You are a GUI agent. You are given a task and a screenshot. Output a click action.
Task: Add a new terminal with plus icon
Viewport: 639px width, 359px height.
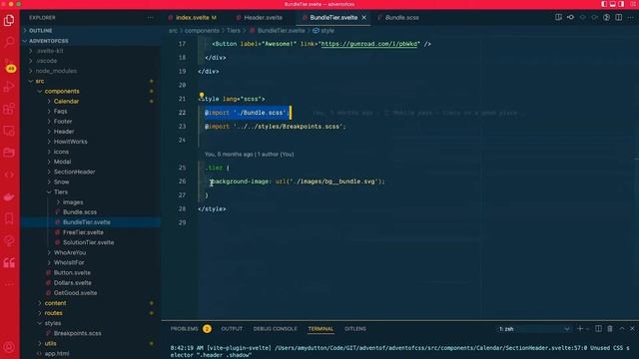click(x=580, y=329)
